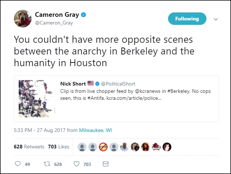
Task: Click the @Cameron_Gray handle
Action: click(x=54, y=23)
